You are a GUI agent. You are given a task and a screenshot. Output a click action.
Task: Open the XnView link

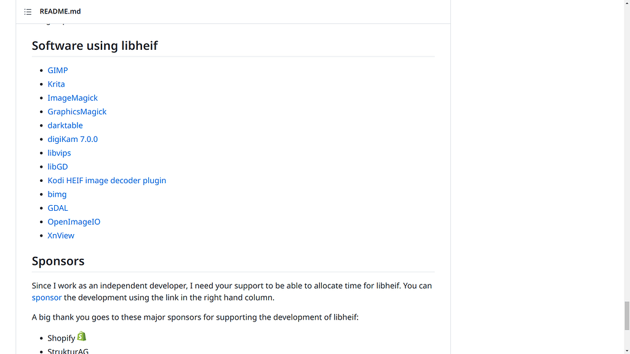pyautogui.click(x=61, y=235)
